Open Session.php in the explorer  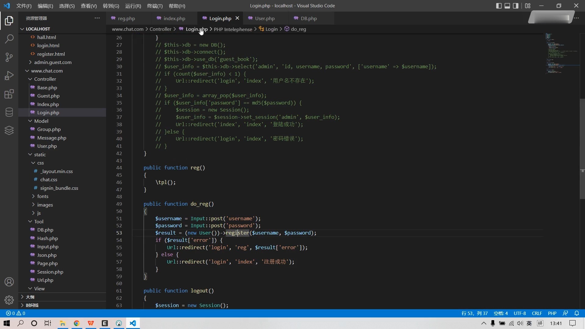point(50,272)
